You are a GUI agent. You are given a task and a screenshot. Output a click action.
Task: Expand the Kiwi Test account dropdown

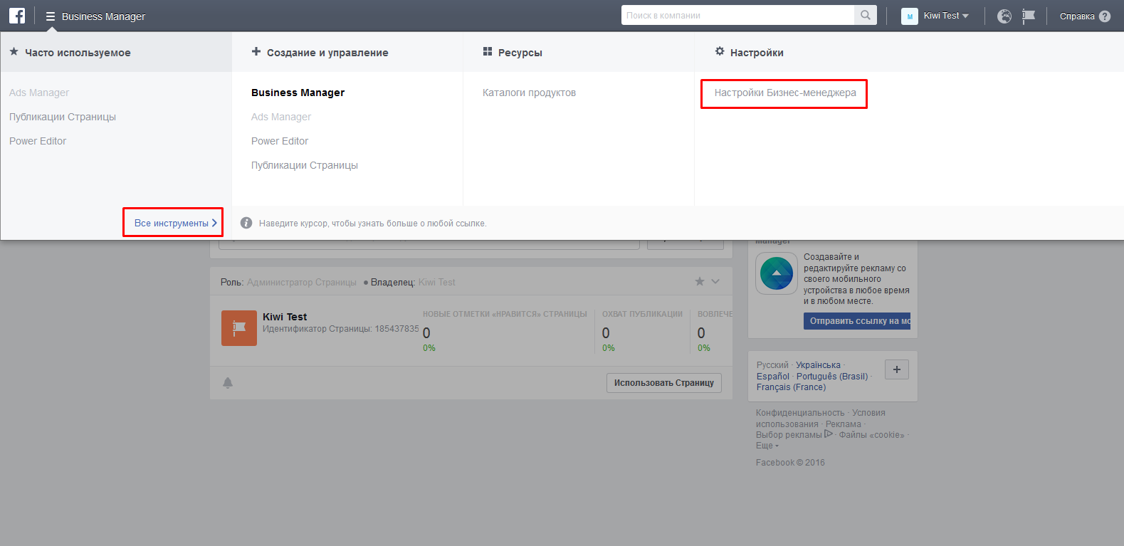(x=965, y=16)
